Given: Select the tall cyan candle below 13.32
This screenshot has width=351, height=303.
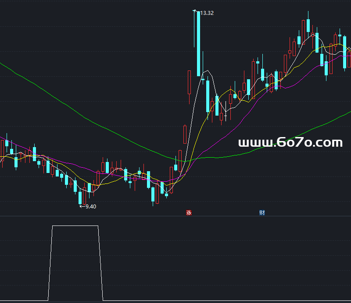Looking at the screenshot, I should (x=199, y=44).
